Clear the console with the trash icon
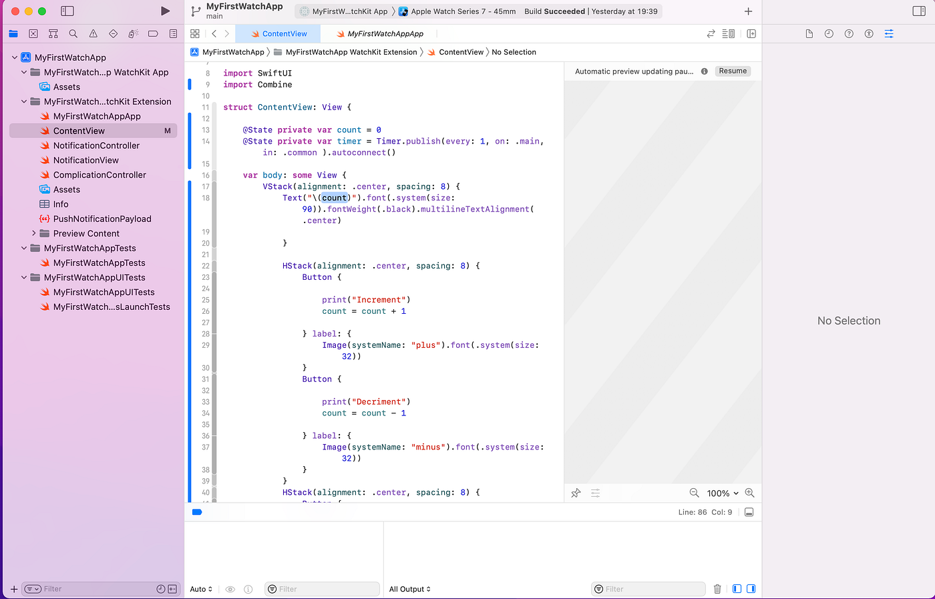 pos(717,589)
